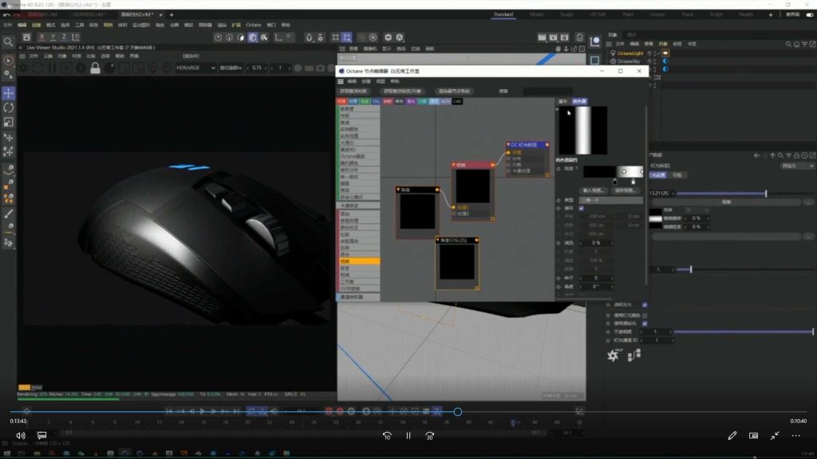Click the Octane star logo icon in the attribute panel
The width and height of the screenshot is (817, 459).
point(614,355)
